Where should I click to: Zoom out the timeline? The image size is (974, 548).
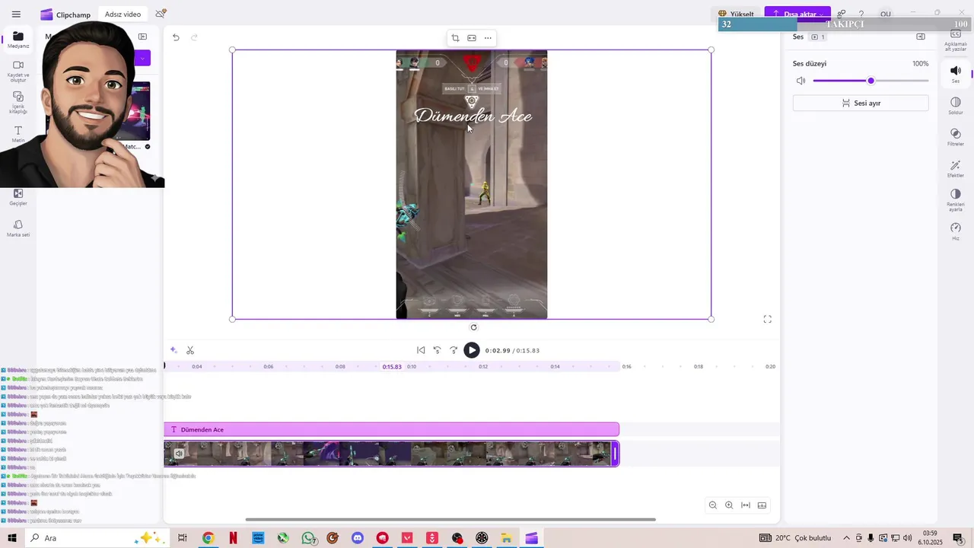[713, 505]
